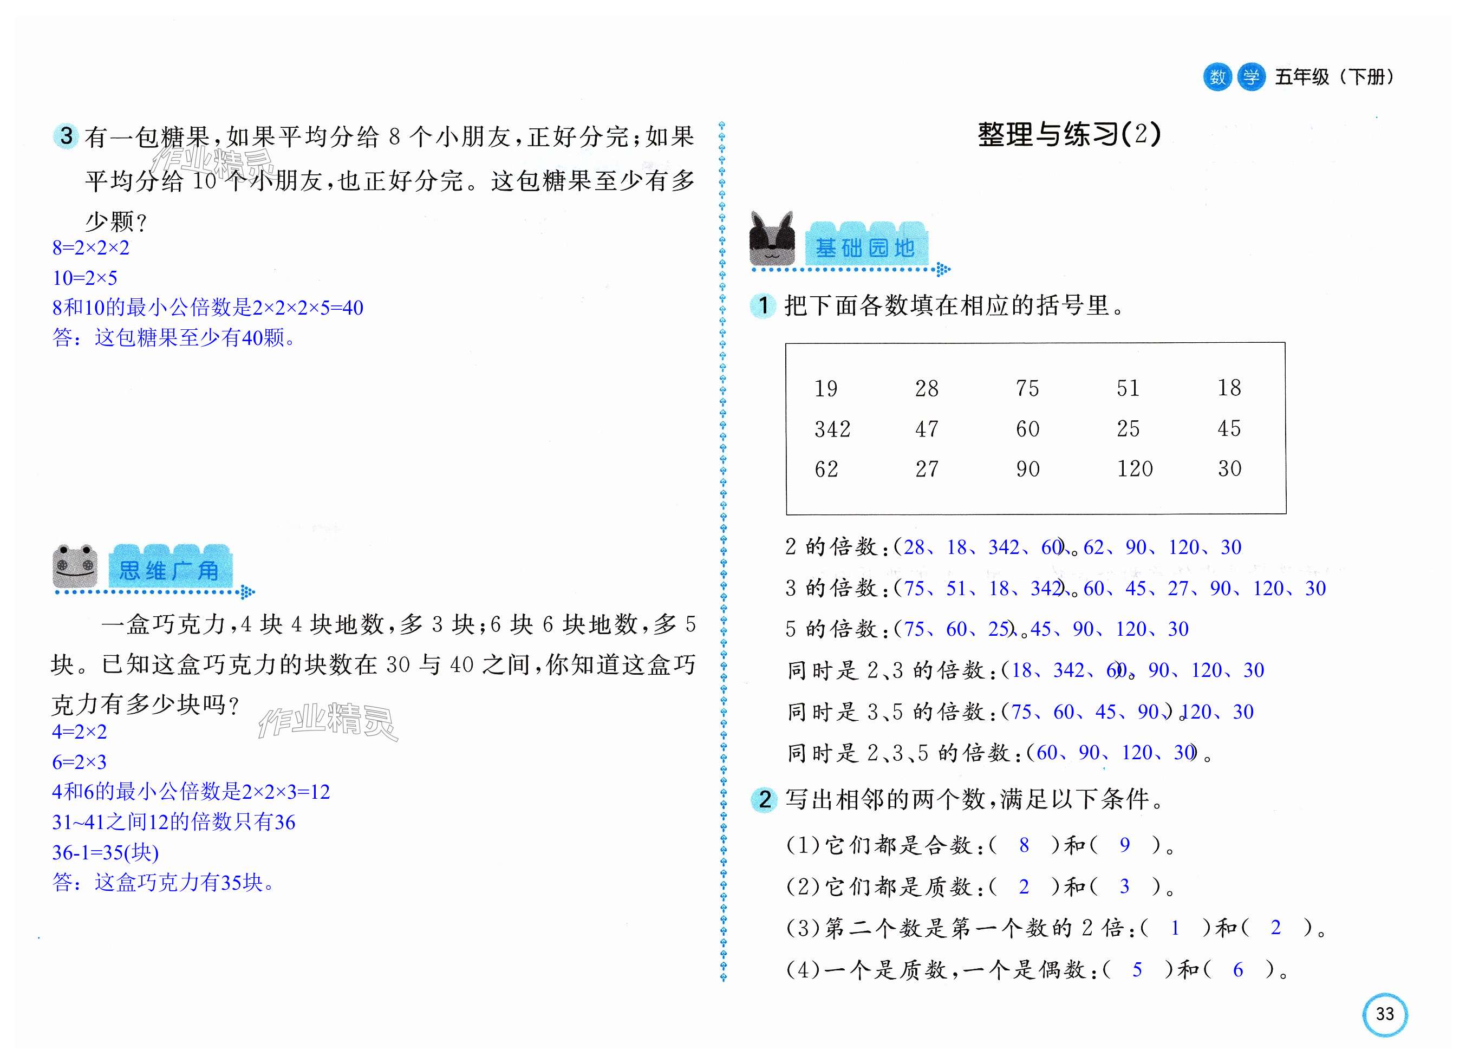
Task: Click the 思维广角 section banner
Action: click(169, 570)
